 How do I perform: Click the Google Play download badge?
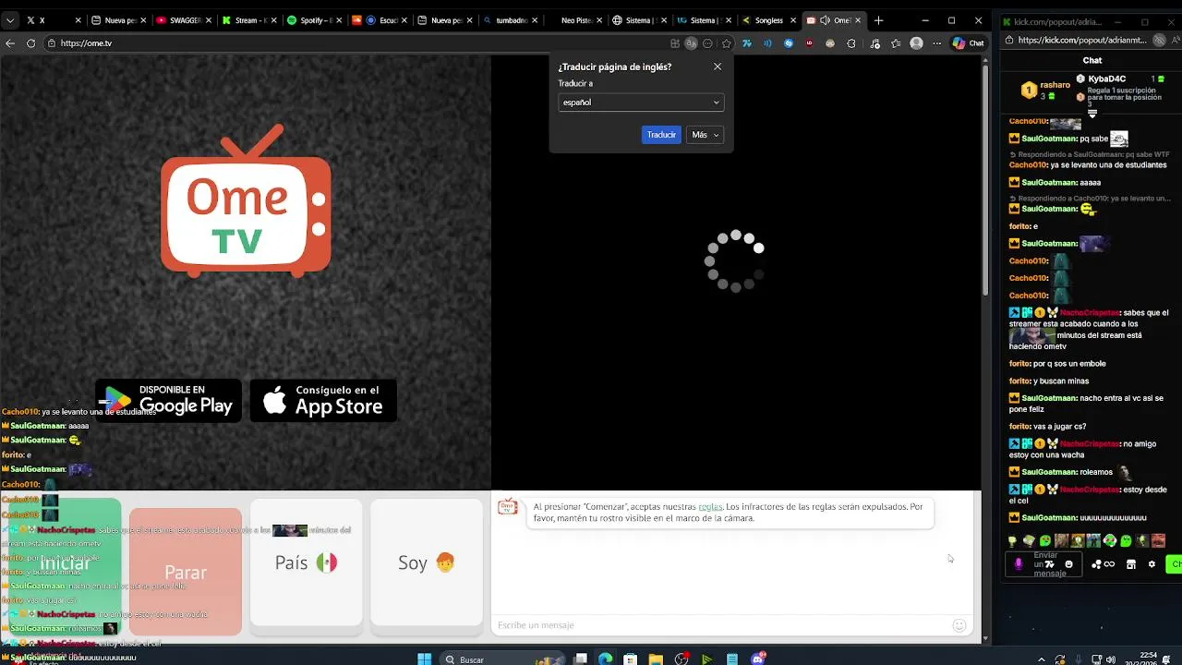pyautogui.click(x=169, y=401)
